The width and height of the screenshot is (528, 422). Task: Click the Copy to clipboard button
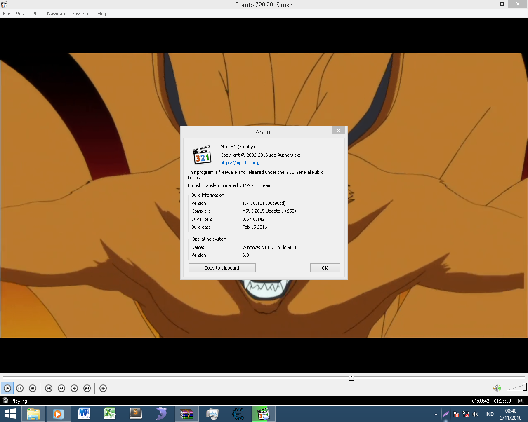coord(222,268)
